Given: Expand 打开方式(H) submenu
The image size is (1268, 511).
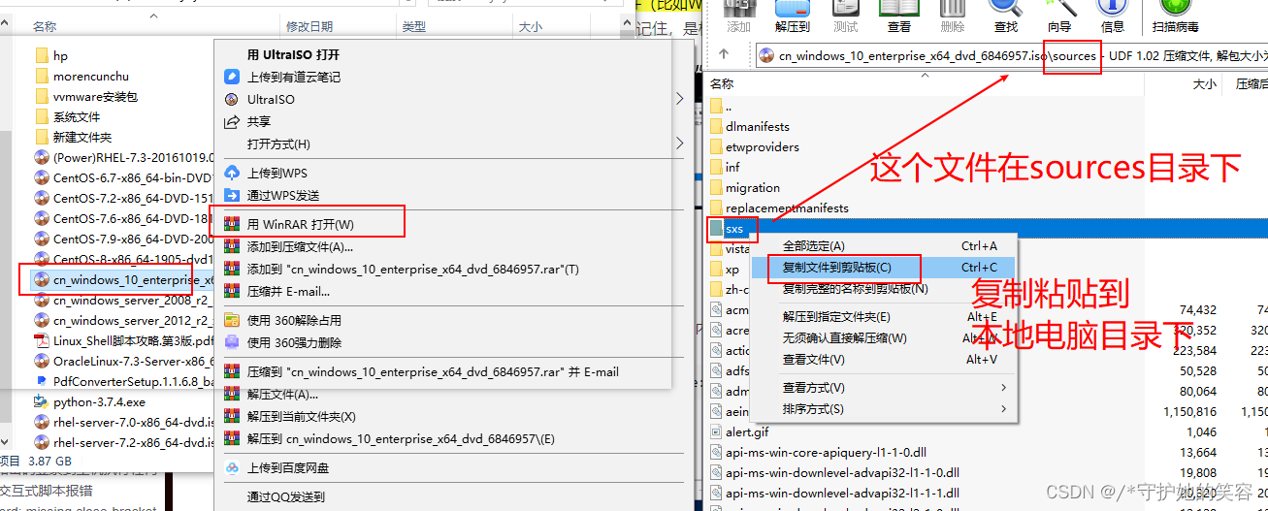Looking at the screenshot, I should pyautogui.click(x=680, y=144).
